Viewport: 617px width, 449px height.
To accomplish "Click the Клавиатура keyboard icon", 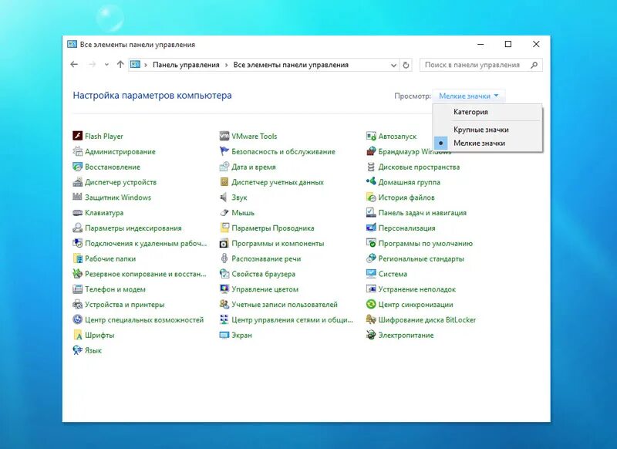I will pos(78,212).
